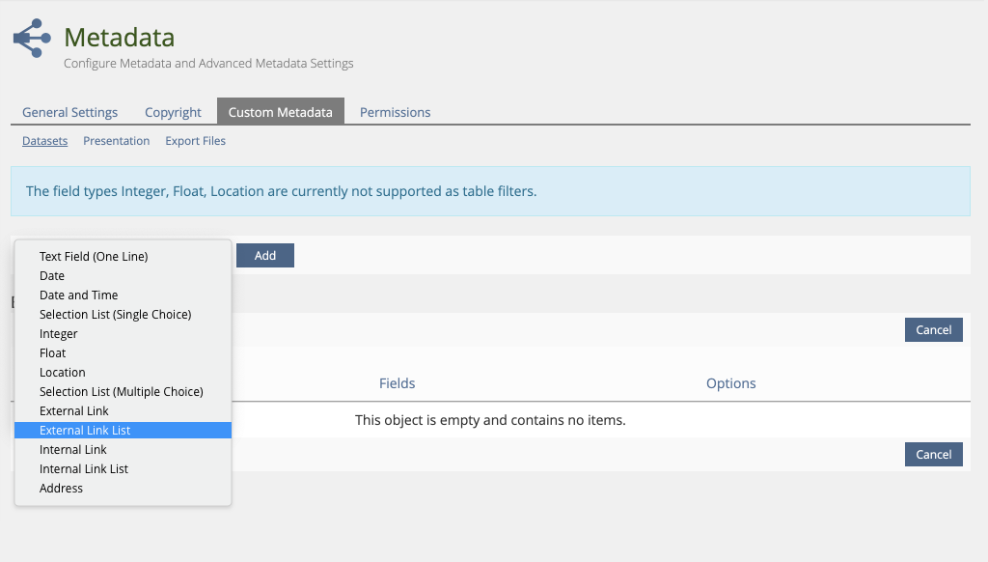Click the Metadata share icon
988x562 pixels.
(x=32, y=39)
